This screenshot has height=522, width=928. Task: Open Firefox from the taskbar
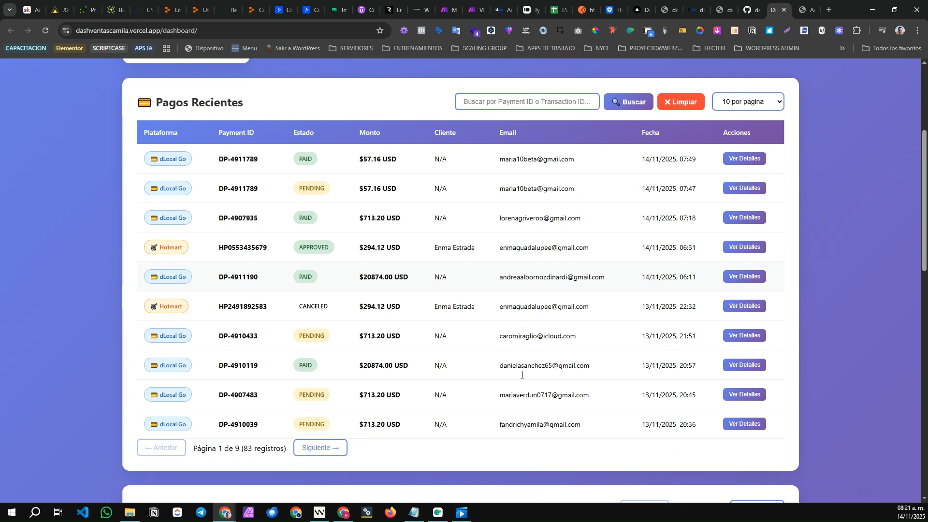tap(391, 513)
